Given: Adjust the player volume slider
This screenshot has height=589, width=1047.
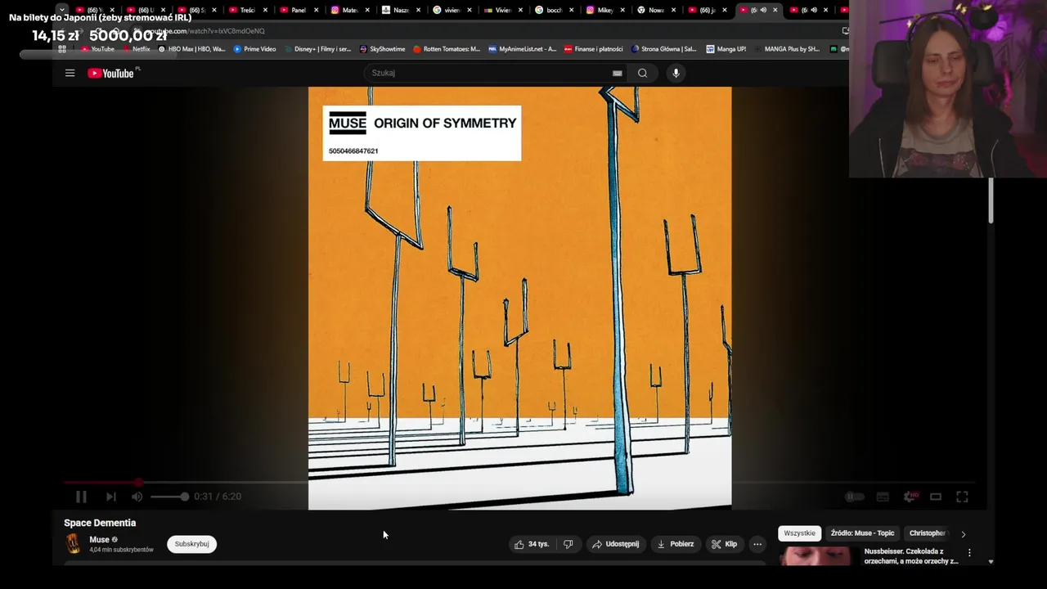Looking at the screenshot, I should (x=169, y=497).
